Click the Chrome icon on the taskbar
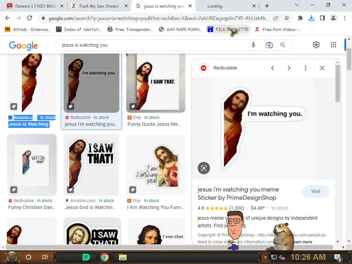The width and height of the screenshot is (352, 264). 104,257
